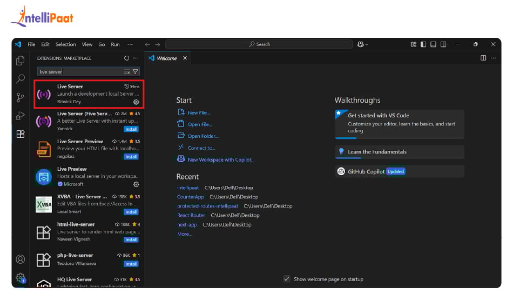Expand the overflow menu ellipsis
Screen dimensions: 513x300
[x=130, y=44]
